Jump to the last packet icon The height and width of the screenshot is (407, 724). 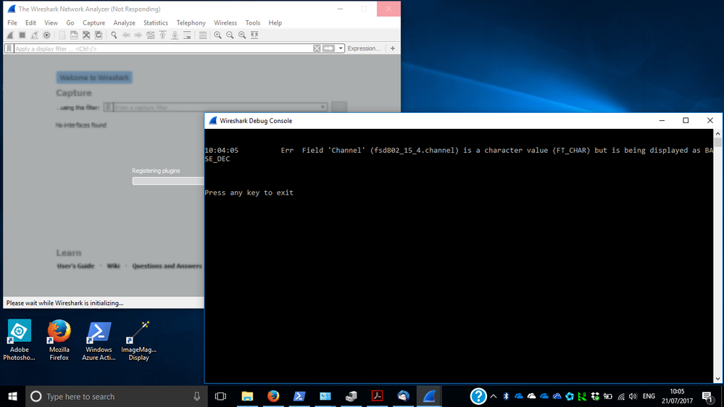(x=175, y=35)
